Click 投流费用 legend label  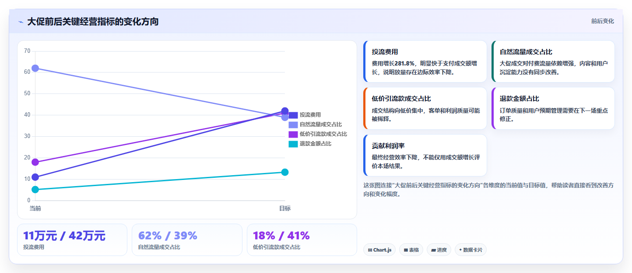[x=310, y=115]
